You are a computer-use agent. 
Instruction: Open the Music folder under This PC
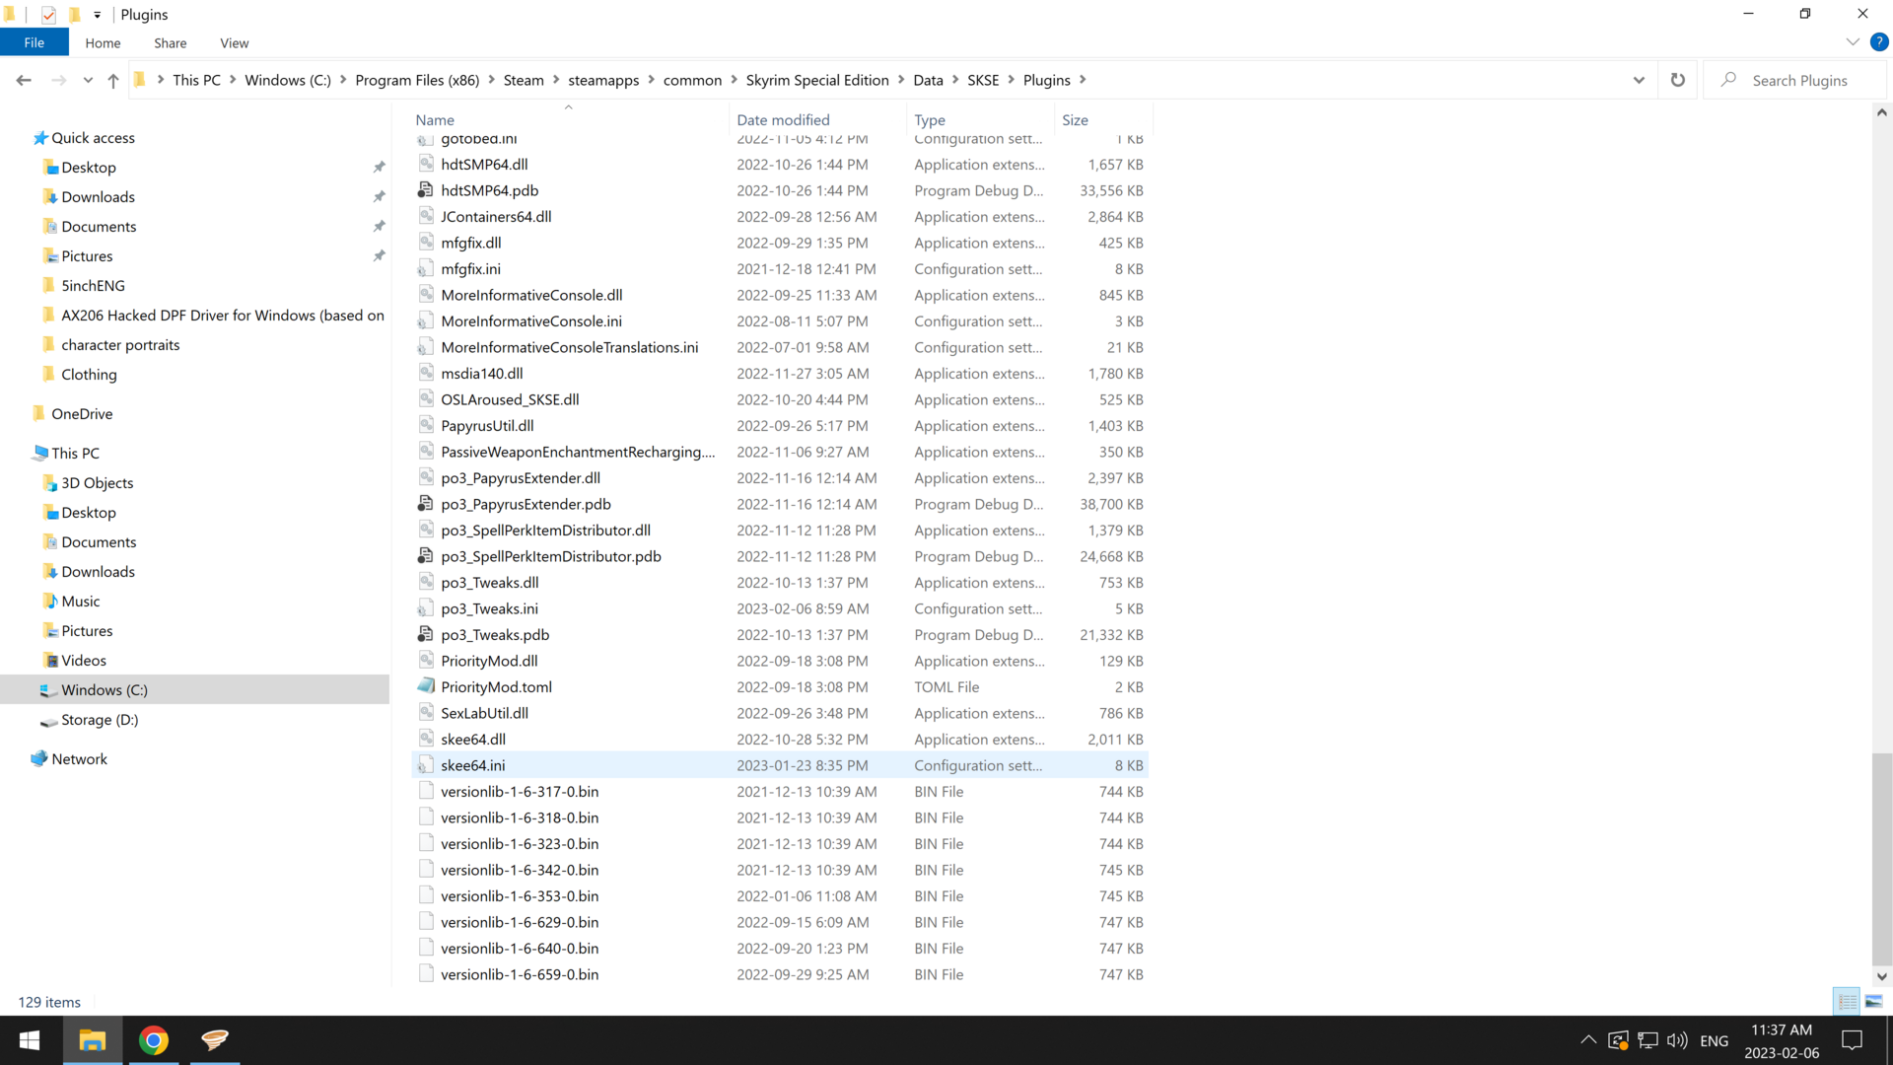[80, 602]
